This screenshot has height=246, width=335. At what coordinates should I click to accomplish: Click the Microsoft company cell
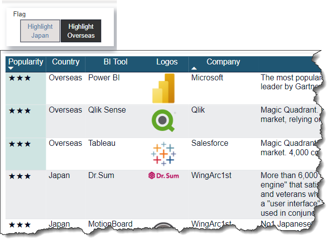tap(207, 78)
